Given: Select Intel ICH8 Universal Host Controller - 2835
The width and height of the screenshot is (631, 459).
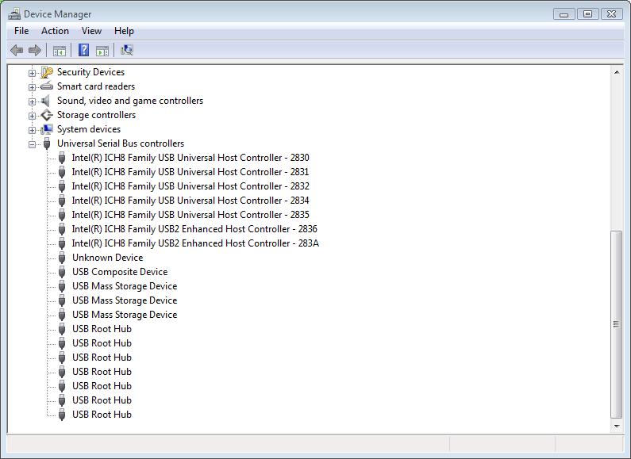Looking at the screenshot, I should 190,215.
